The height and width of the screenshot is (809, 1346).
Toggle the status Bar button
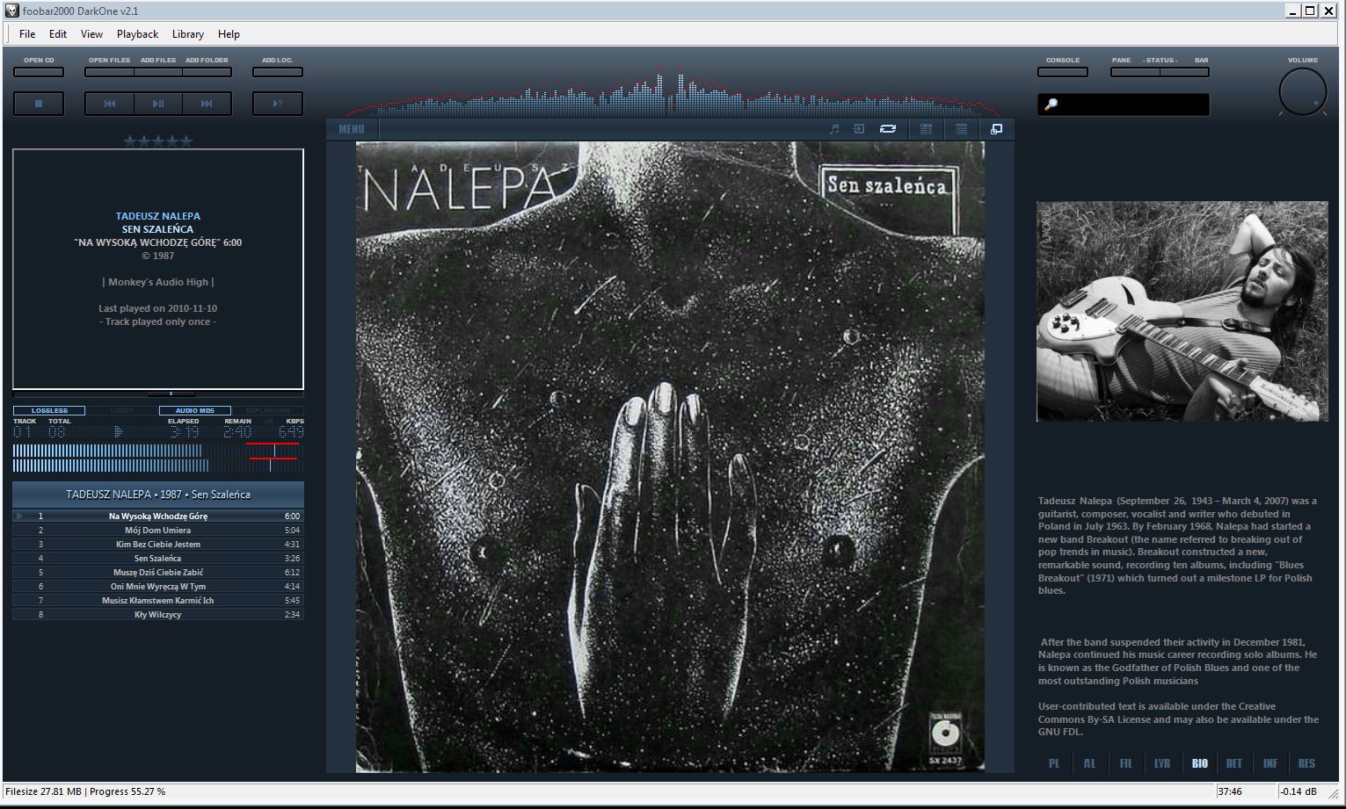coord(1184,72)
